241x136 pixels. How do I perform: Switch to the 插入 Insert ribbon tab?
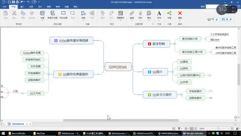(x=22, y=7)
